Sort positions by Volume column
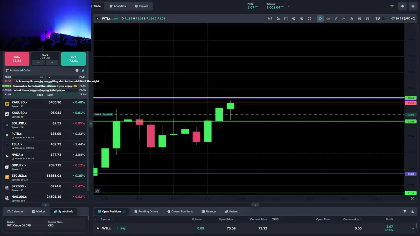 pyautogui.click(x=198, y=219)
